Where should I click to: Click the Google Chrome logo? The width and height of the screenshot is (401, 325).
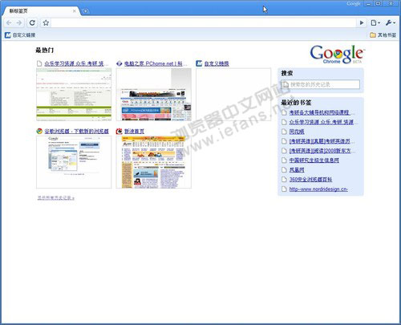pyautogui.click(x=338, y=55)
